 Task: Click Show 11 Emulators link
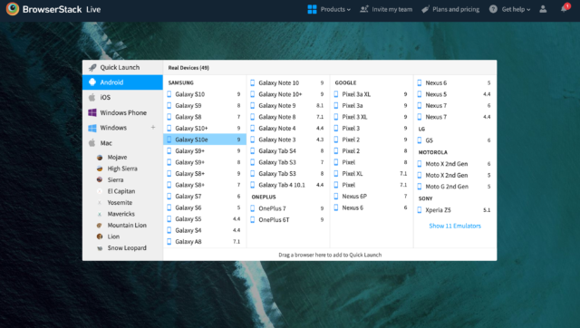455,226
